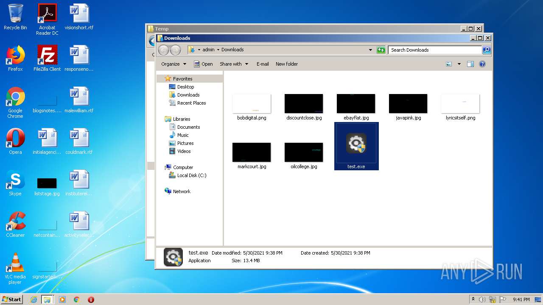Open the views options dropdown arrow
The width and height of the screenshot is (543, 305).
(x=459, y=64)
